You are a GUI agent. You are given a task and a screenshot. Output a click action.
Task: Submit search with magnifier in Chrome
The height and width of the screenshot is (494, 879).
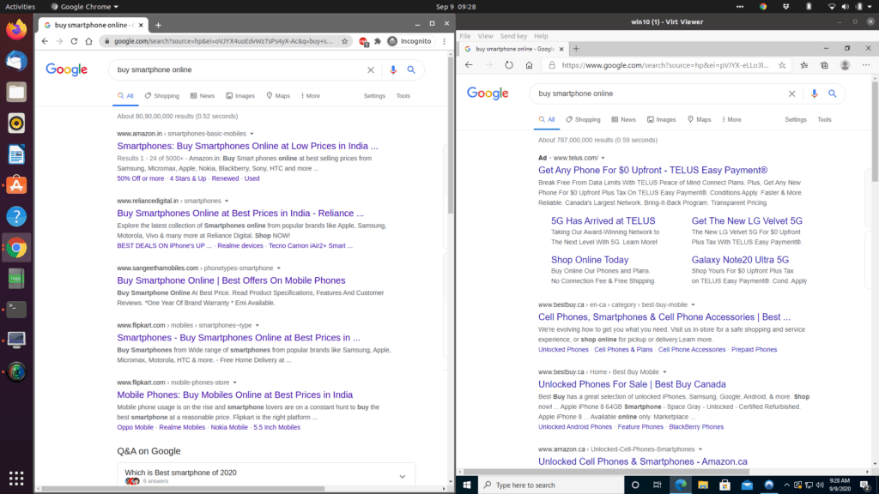[411, 70]
